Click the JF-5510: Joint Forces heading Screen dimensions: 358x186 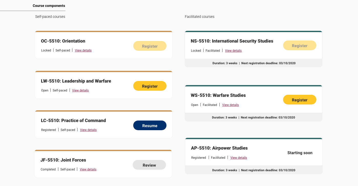click(x=63, y=160)
